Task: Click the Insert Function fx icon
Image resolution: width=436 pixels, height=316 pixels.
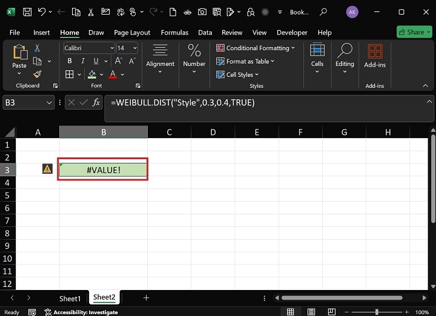Action: click(96, 102)
